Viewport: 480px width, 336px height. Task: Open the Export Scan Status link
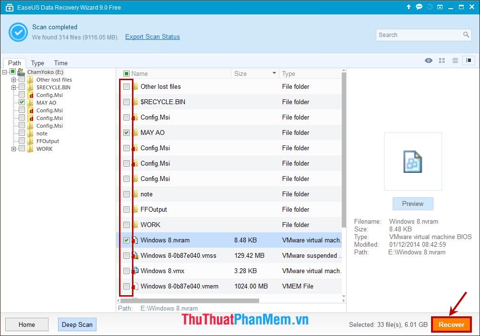(x=152, y=36)
